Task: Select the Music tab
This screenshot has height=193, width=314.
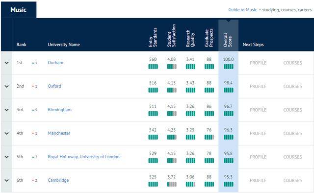Action: point(19,10)
